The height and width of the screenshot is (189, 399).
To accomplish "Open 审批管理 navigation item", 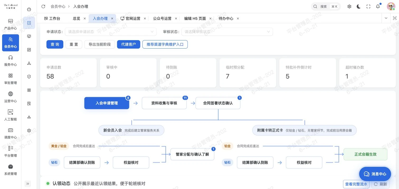I will pos(11,79).
